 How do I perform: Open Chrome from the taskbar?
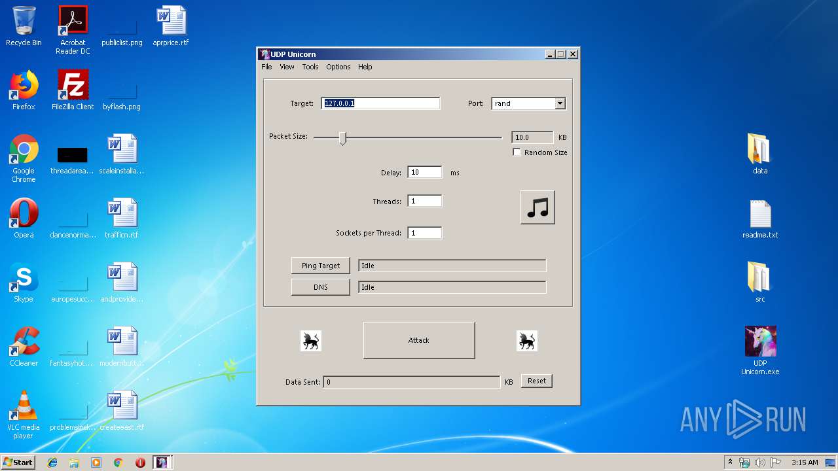pos(118,462)
